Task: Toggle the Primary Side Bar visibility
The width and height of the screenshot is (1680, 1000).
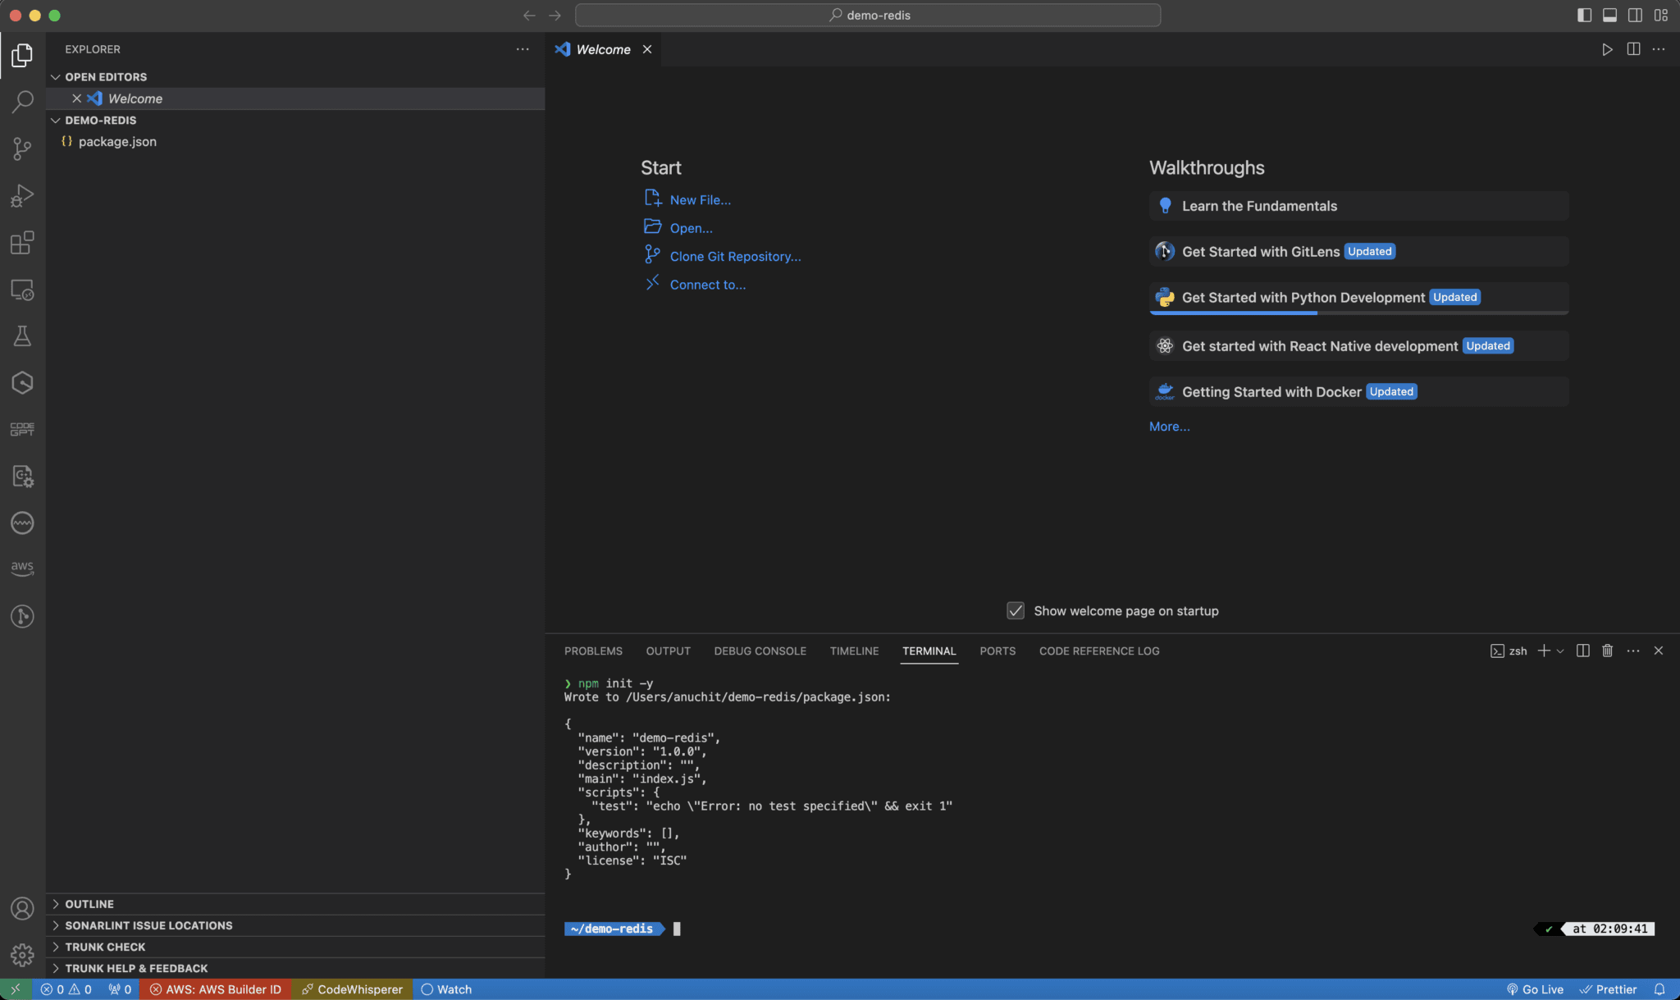Action: (x=1585, y=15)
